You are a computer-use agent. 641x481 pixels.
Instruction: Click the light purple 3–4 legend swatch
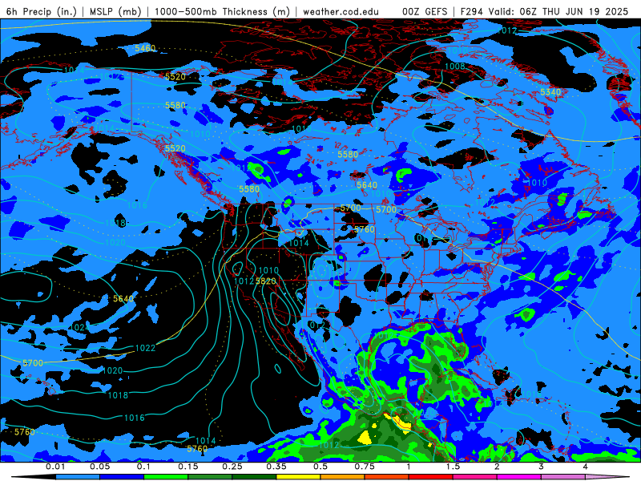(563, 477)
